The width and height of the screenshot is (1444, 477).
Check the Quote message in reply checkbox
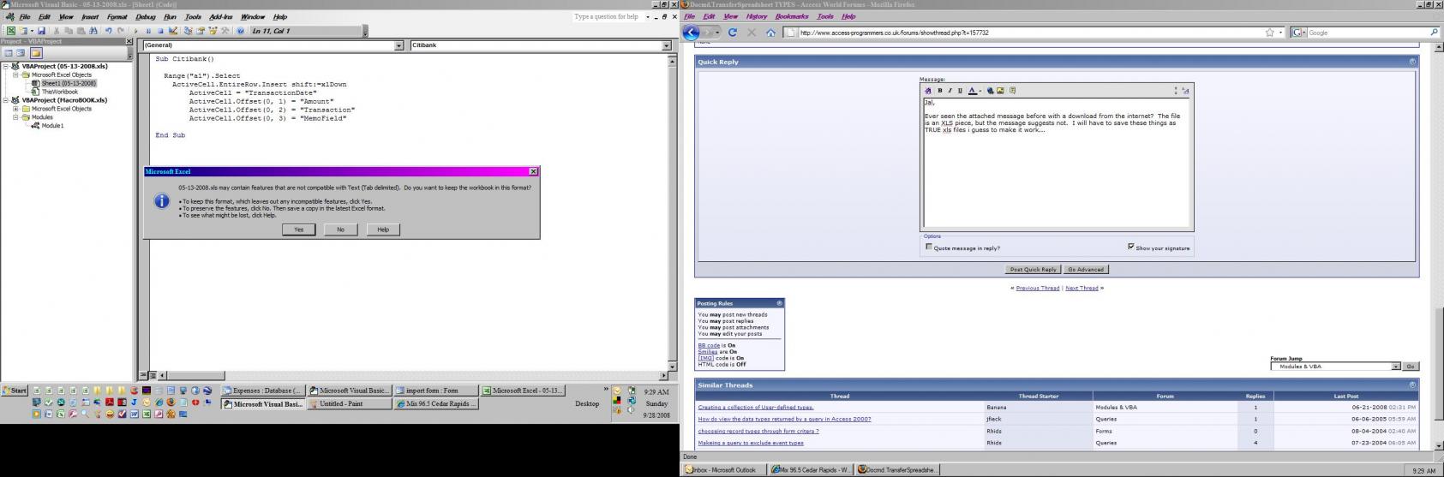pyautogui.click(x=929, y=247)
